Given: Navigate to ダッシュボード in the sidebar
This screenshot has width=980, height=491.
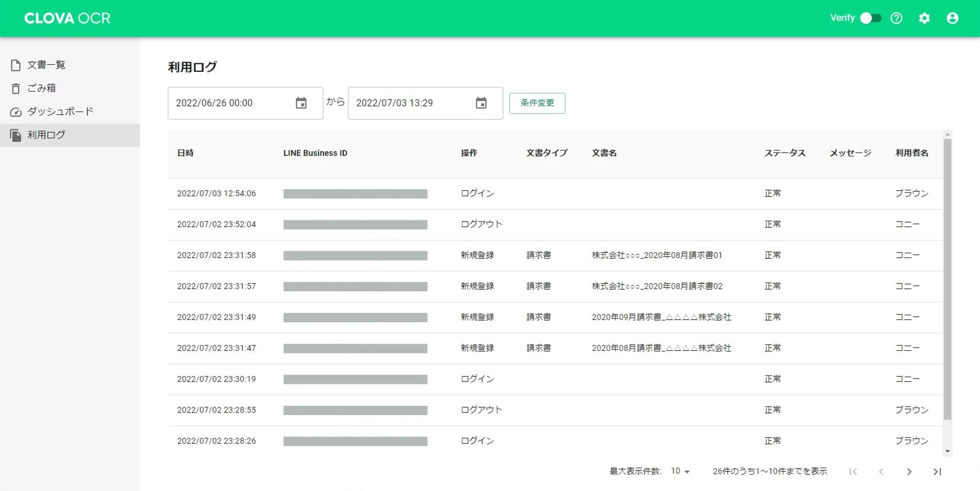Looking at the screenshot, I should [60, 111].
